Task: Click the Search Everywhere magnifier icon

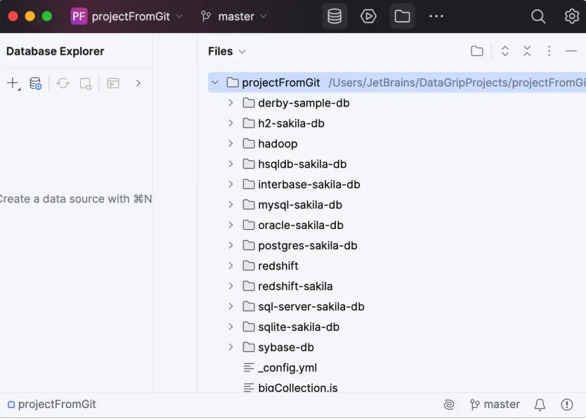Action: 538,16
